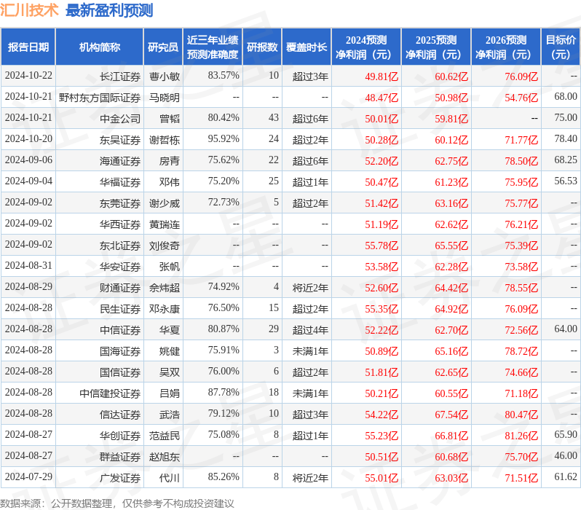Viewport: 581px width, 510px height.
Task: Click 2026 forecast value 81.26亿
Action: (x=521, y=436)
